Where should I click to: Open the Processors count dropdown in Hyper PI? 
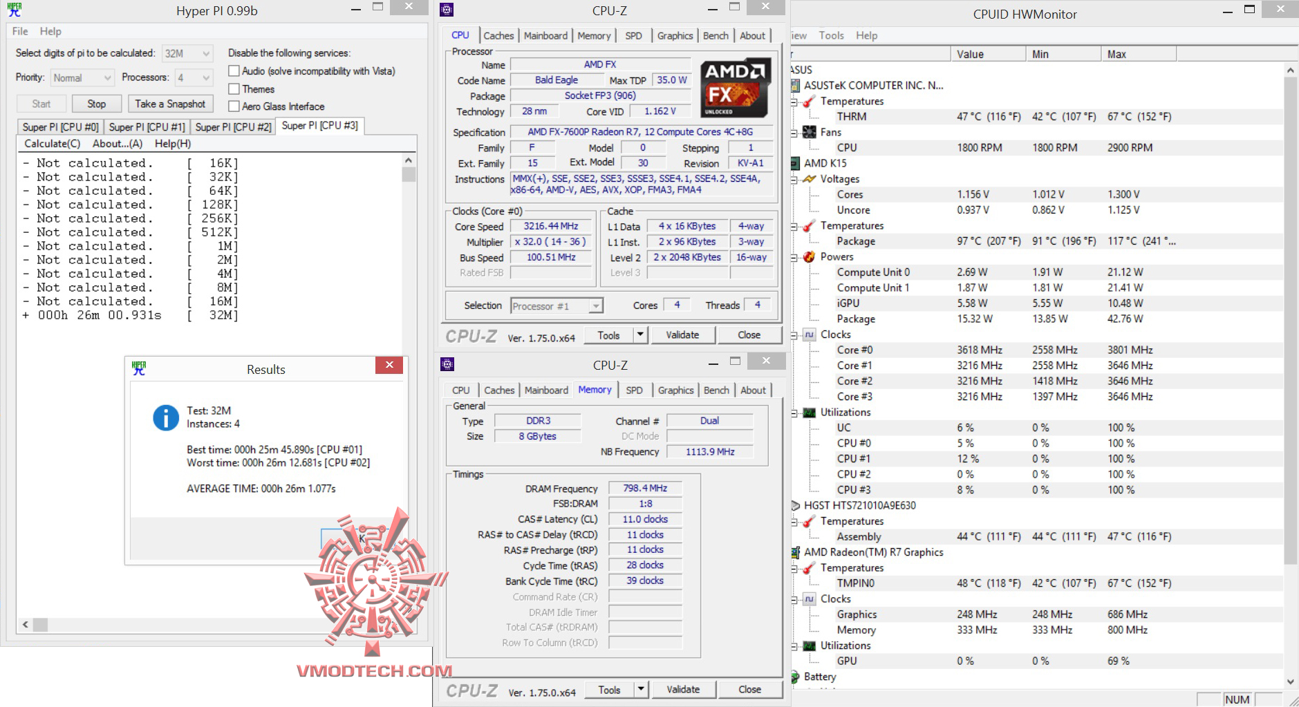click(x=194, y=78)
